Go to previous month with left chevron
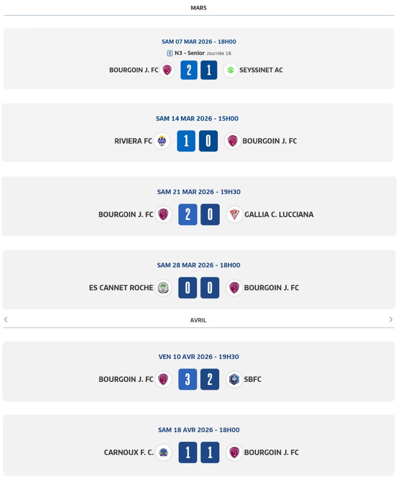The width and height of the screenshot is (398, 498). 6,320
